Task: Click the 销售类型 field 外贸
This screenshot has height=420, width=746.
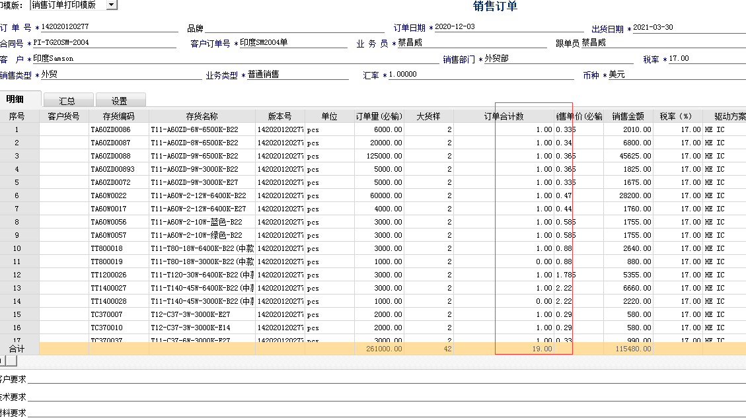Action: pos(122,74)
